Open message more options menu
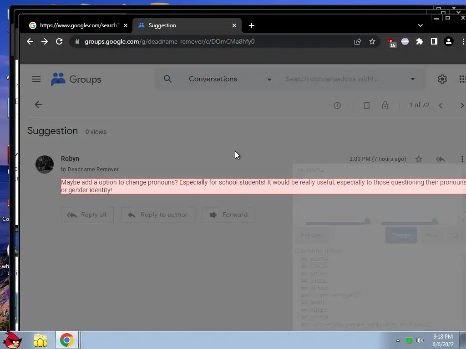 coord(462,159)
